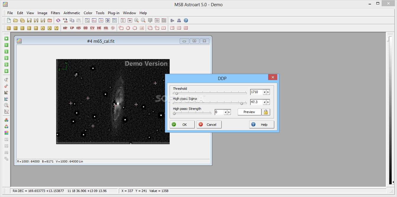Click the sidebar profile graph icon
The width and height of the screenshot is (397, 197).
tap(6, 112)
